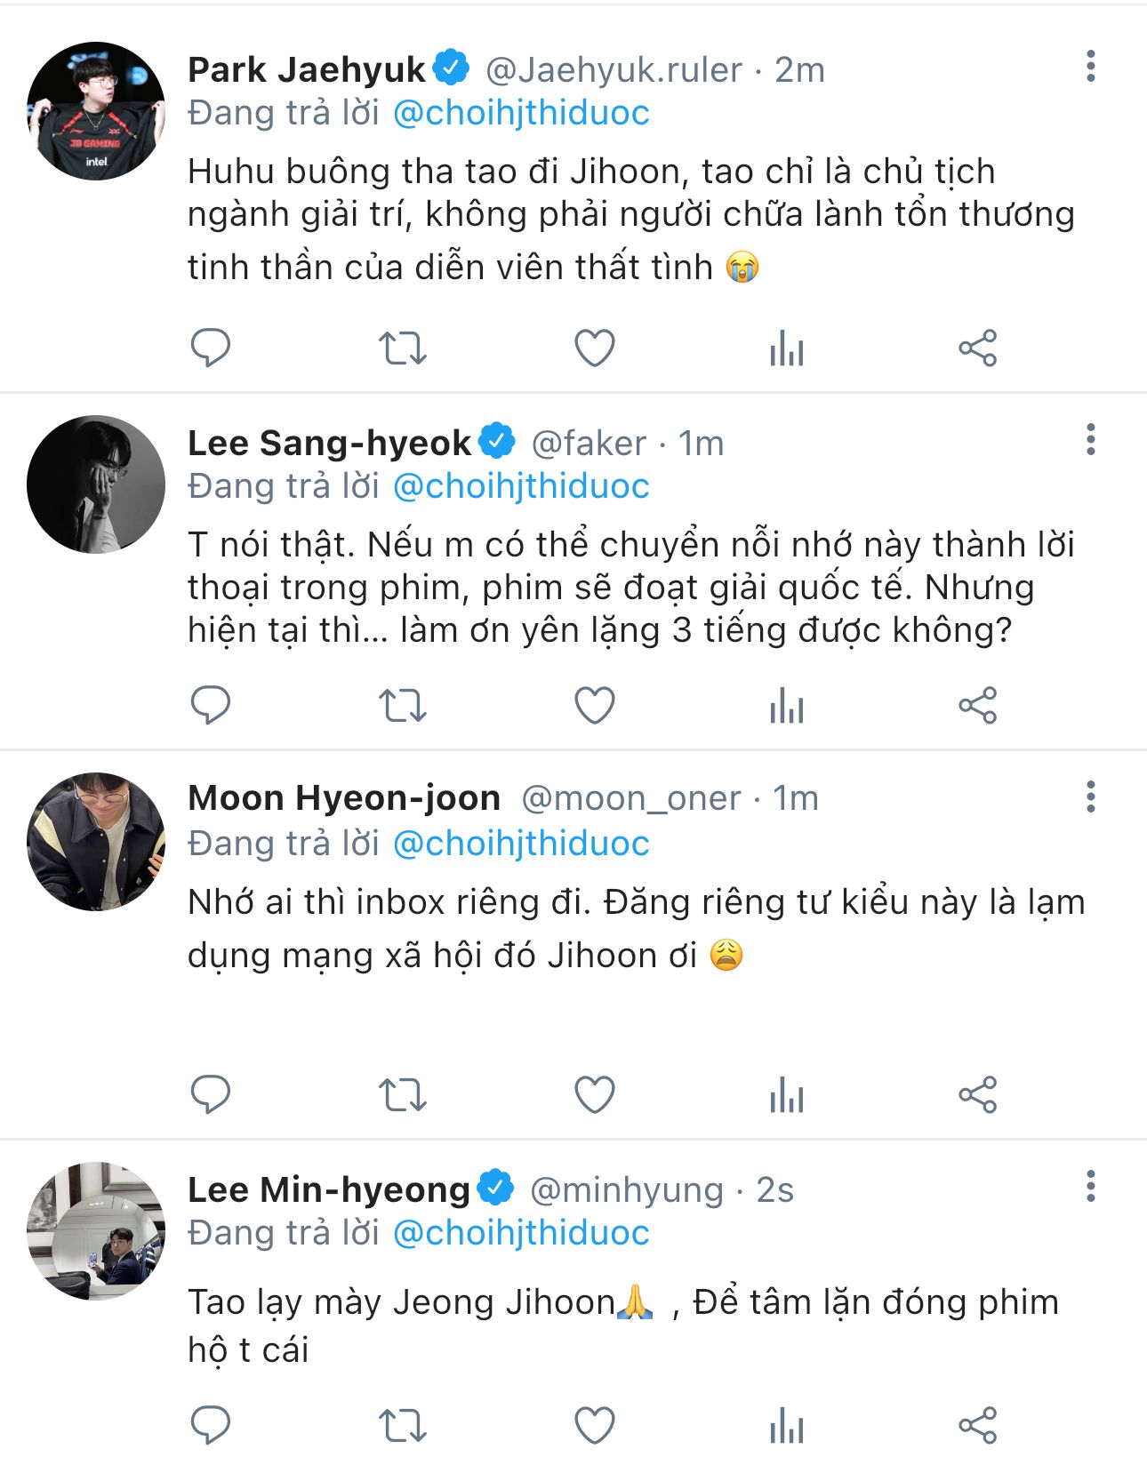Screen dimensions: 1147x1465
Task: Retweet Park Jaehyuk's reply
Action: coord(403,348)
